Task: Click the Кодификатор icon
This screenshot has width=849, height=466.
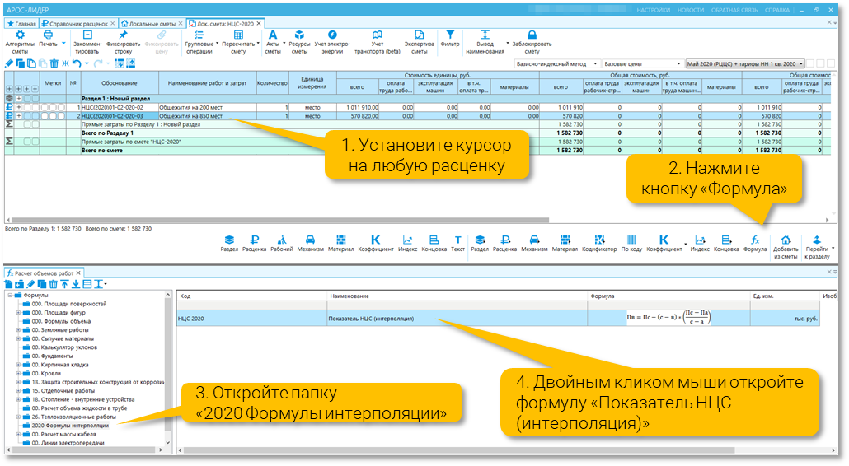Action: click(x=599, y=240)
